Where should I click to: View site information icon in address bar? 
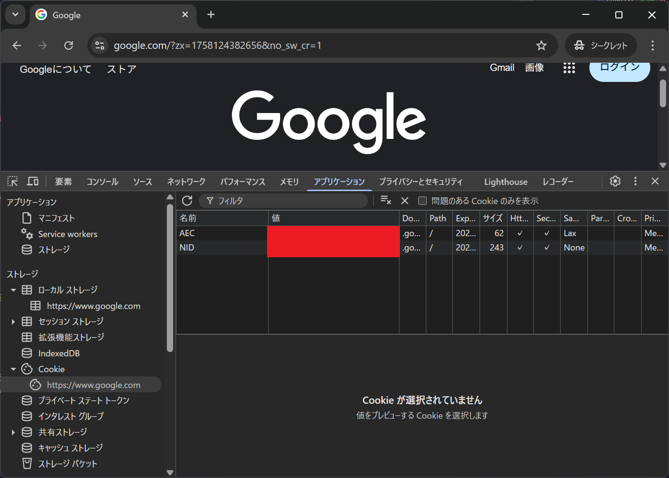coord(100,46)
